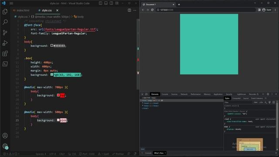
Task: Follow the fonts/LeagueSpartan-Regular.ttf link
Action: pyautogui.click(x=70, y=29)
